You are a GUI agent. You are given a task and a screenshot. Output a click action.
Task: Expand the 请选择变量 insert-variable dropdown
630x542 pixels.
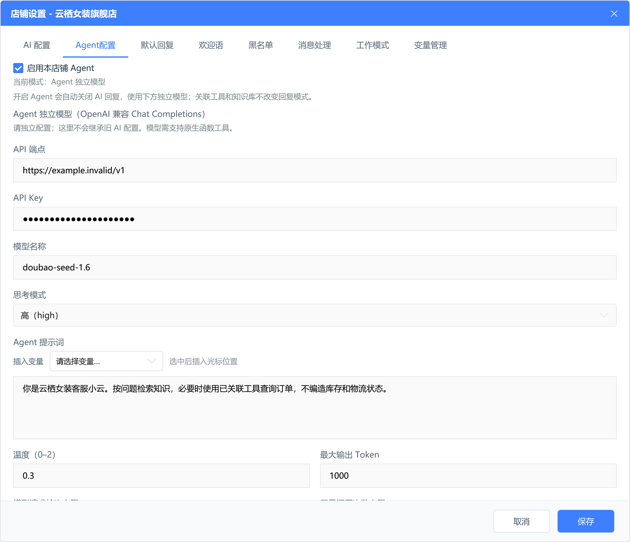(106, 361)
